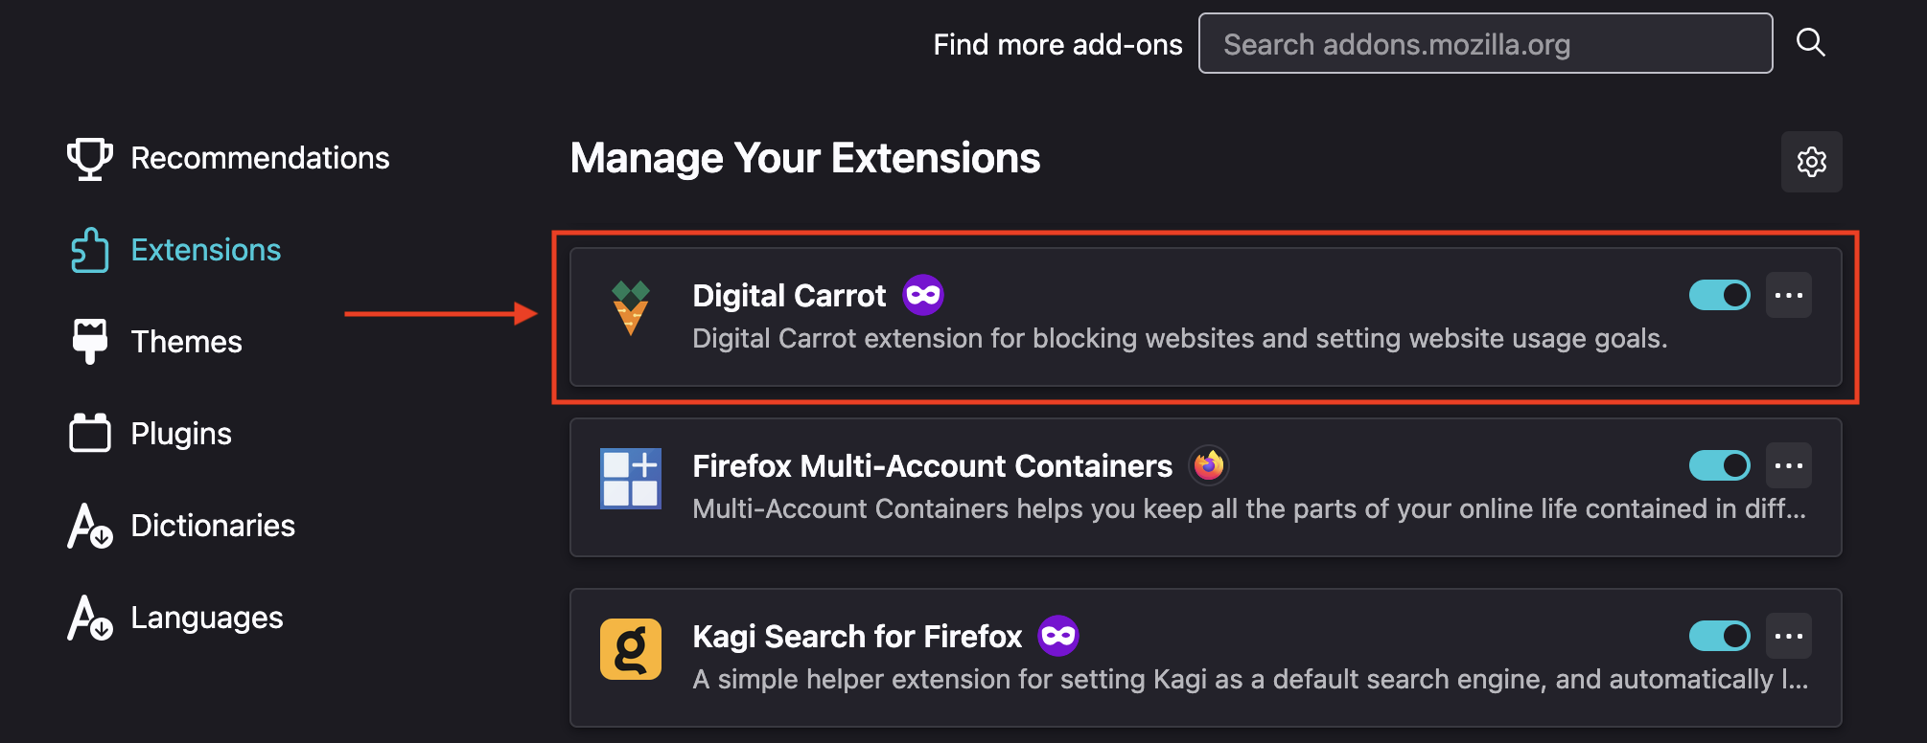Open the Kagi Search more options menu
This screenshot has width=1927, height=743.
click(x=1789, y=636)
